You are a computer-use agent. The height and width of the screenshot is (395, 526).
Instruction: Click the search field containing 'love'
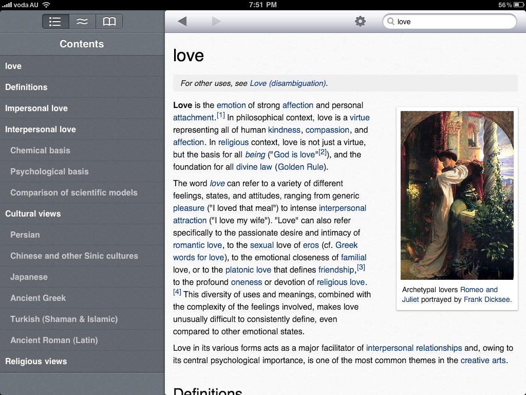pos(452,22)
